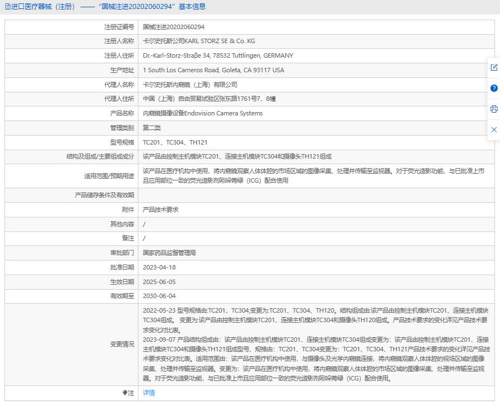Image resolution: width=500 pixels, height=404 pixels.
Task: Click the 变更情况 label
Action: pos(122,345)
